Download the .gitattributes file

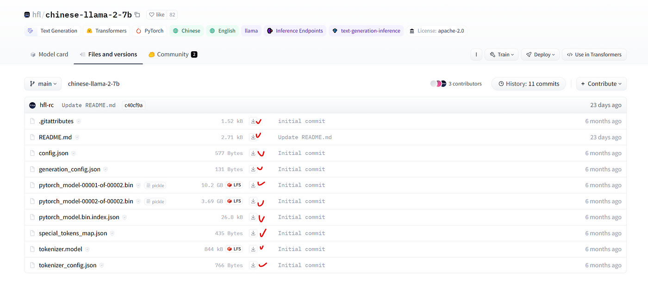(253, 121)
